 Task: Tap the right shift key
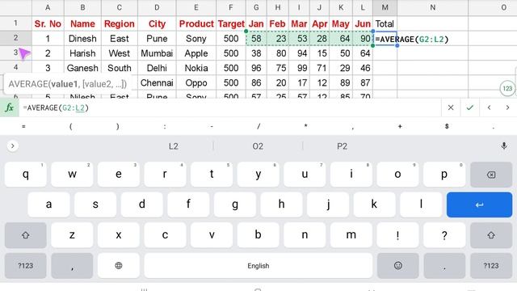point(491,235)
